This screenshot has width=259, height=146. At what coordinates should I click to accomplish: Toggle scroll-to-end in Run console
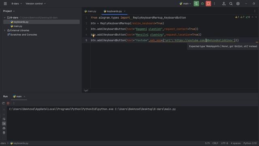pyautogui.click(x=4, y=123)
